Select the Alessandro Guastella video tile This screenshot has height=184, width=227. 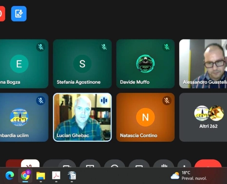(203, 63)
